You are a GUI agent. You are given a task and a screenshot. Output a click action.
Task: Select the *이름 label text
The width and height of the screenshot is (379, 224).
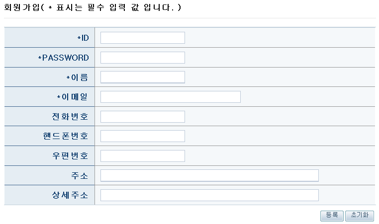point(78,77)
